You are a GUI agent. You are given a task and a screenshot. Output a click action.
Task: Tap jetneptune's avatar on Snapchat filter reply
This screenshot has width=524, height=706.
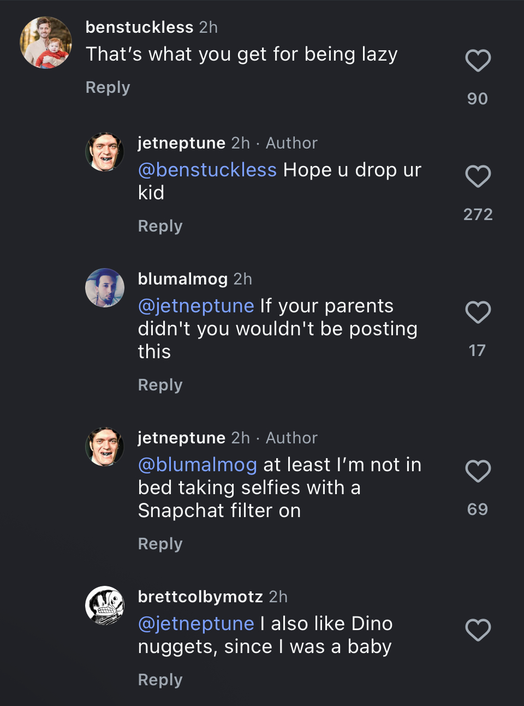(x=105, y=447)
